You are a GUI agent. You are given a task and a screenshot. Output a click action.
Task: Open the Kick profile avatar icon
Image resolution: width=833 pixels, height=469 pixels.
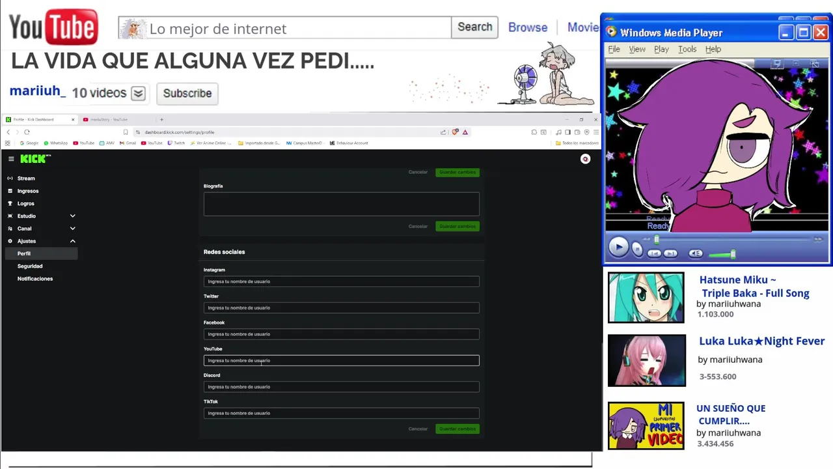coord(585,159)
